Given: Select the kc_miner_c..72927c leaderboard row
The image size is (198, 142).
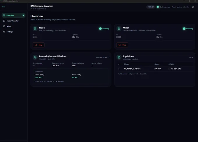Looking at the screenshot, I should (x=155, y=69).
